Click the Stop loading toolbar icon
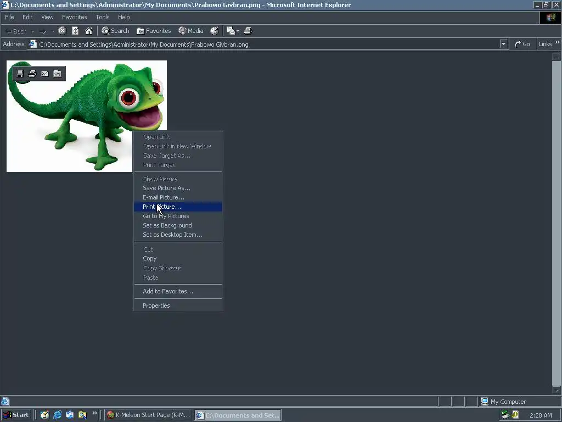Screen dimensions: 562x422 (63, 31)
